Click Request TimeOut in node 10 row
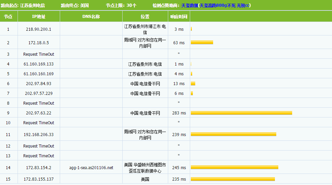 (x=39, y=123)
